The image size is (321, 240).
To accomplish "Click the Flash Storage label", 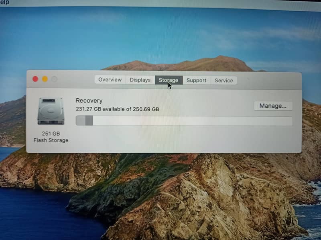I will point(51,140).
